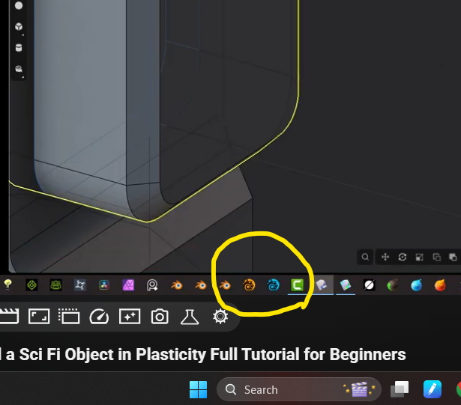This screenshot has width=461, height=405.
Task: Click the overlapping outlined squares viewport icon
Action: (x=436, y=258)
